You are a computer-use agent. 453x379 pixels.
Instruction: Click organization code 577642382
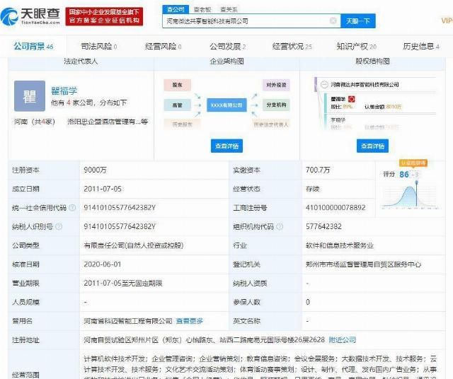point(323,226)
